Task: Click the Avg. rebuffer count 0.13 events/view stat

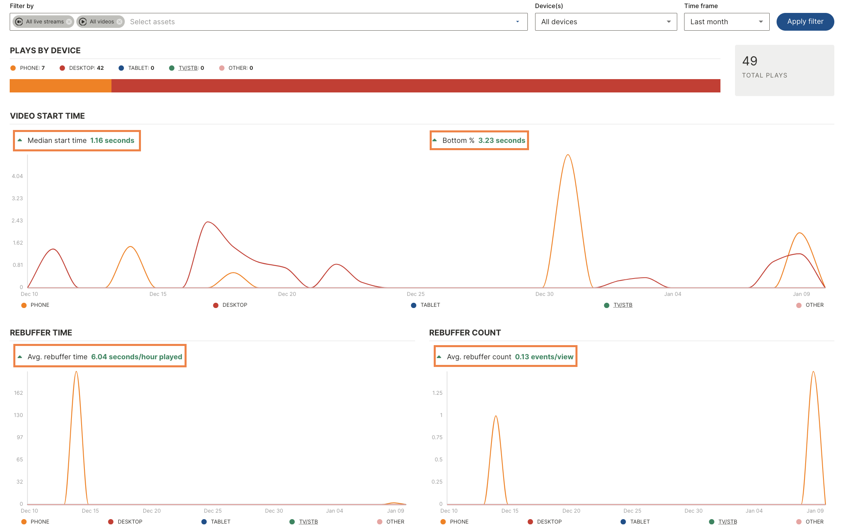Action: tap(506, 356)
